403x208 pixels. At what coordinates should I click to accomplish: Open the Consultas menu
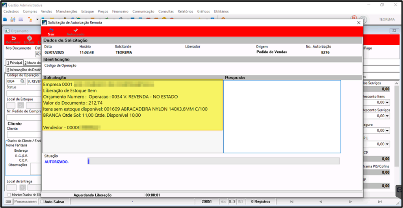pyautogui.click(x=166, y=11)
